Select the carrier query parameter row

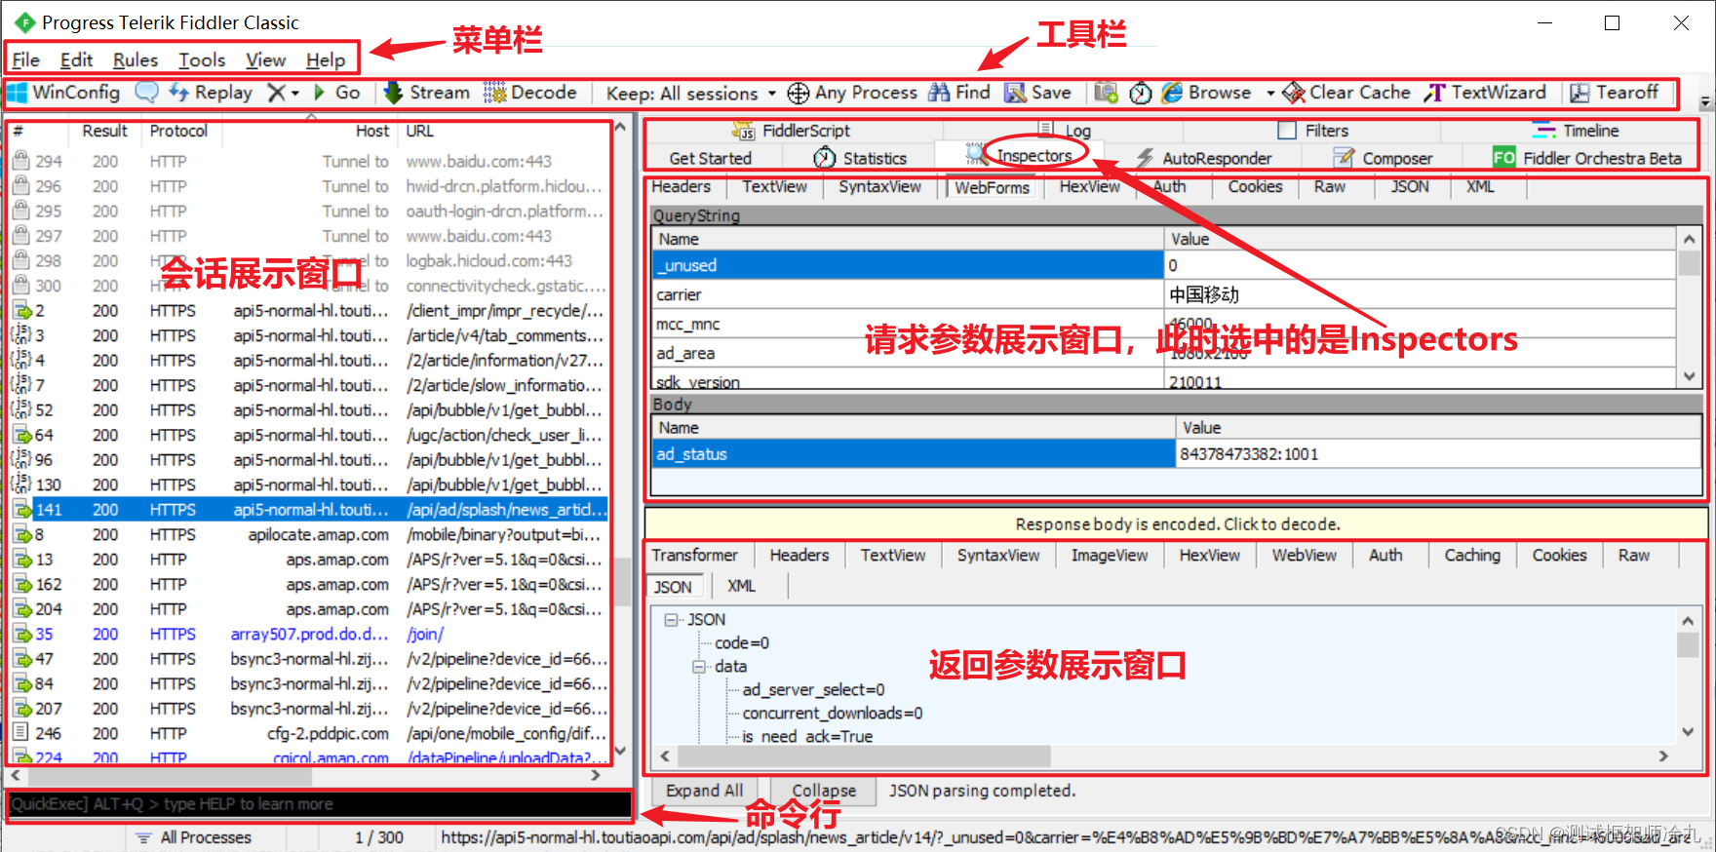tap(1164, 294)
